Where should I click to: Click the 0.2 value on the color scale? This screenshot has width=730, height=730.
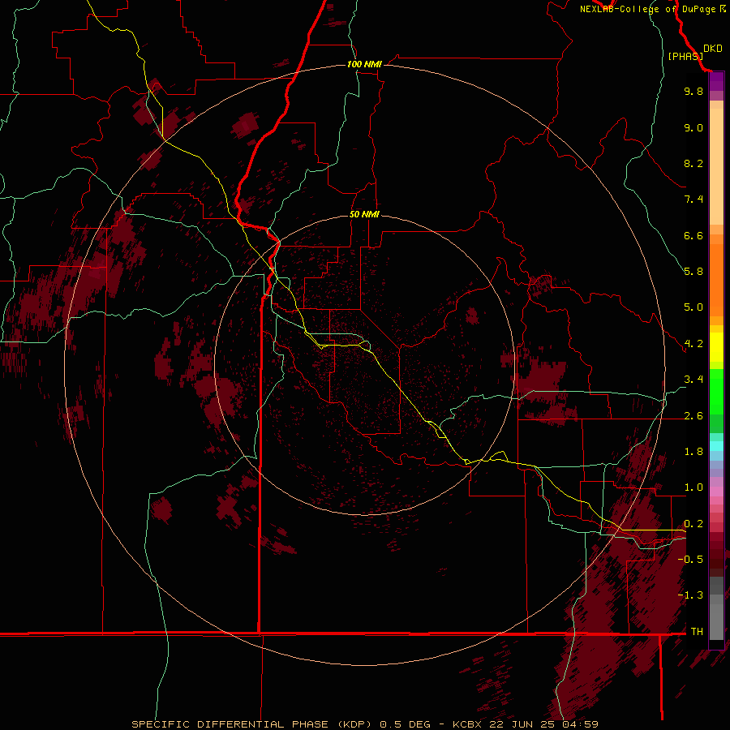[x=693, y=524]
